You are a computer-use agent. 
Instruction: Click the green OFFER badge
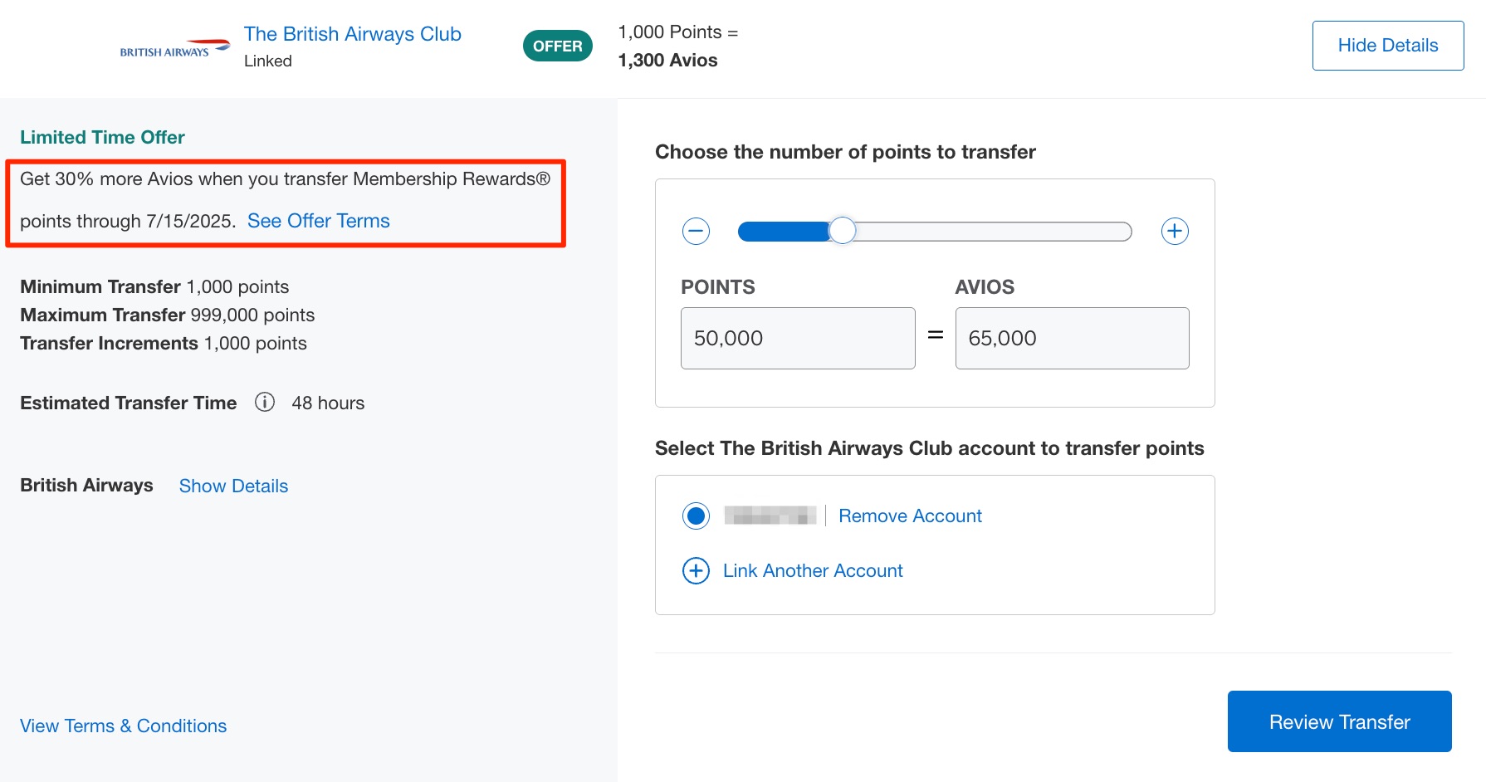(x=558, y=46)
